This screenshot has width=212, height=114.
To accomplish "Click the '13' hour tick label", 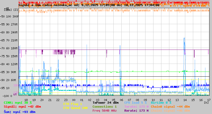I will tap(177, 100).
